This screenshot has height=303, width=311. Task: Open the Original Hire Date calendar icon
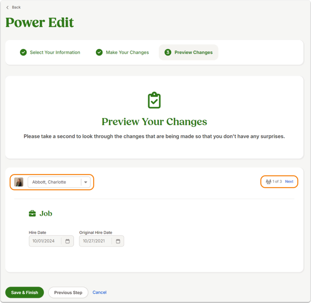(118, 241)
